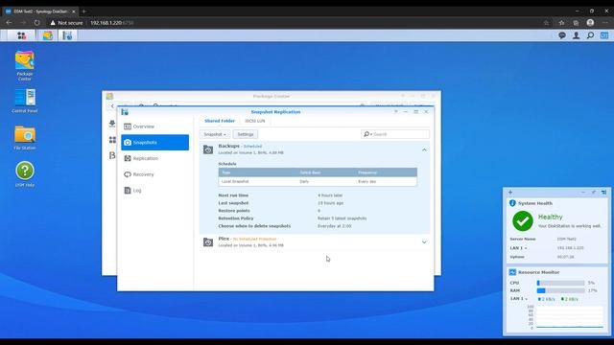Click the System Health shield icon
This screenshot has height=345, width=614.
(512, 203)
